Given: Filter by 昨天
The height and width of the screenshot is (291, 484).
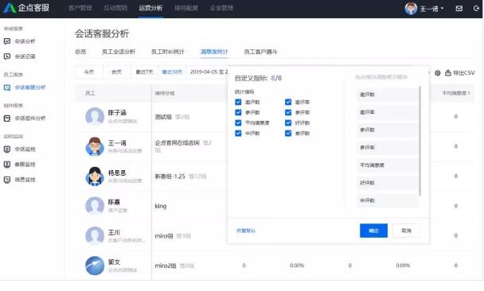Looking at the screenshot, I should 116,72.
